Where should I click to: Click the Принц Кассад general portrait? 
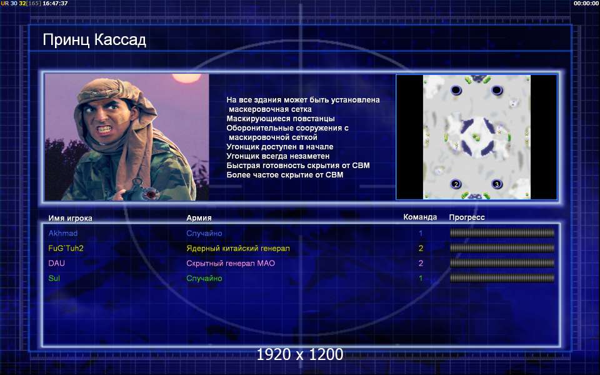[127, 137]
